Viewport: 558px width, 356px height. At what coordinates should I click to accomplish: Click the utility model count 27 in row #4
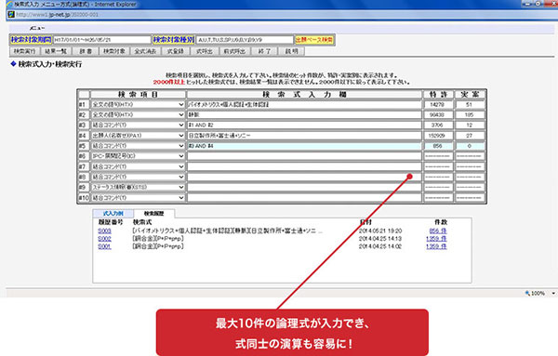[470, 136]
